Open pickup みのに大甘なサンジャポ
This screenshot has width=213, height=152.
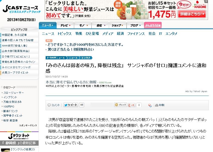(16, 67)
